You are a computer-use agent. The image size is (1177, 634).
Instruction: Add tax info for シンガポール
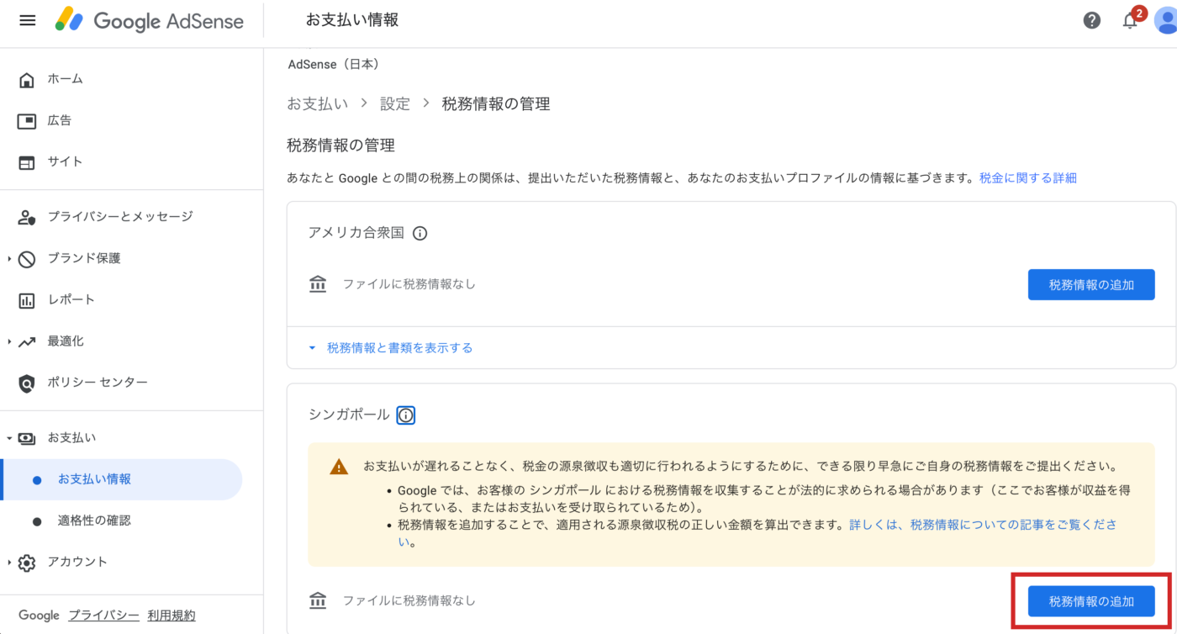1091,601
